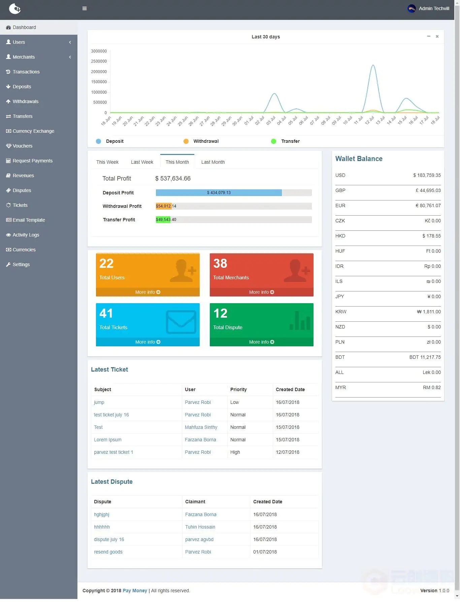
Task: Click the Pay Money logo icon
Action: (x=15, y=9)
